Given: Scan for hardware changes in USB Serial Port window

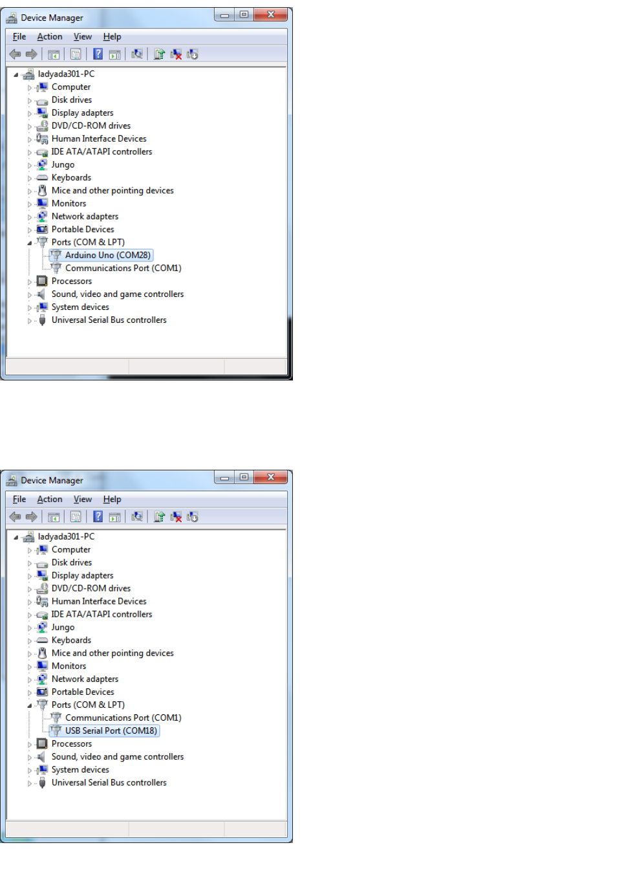Looking at the screenshot, I should 137,517.
